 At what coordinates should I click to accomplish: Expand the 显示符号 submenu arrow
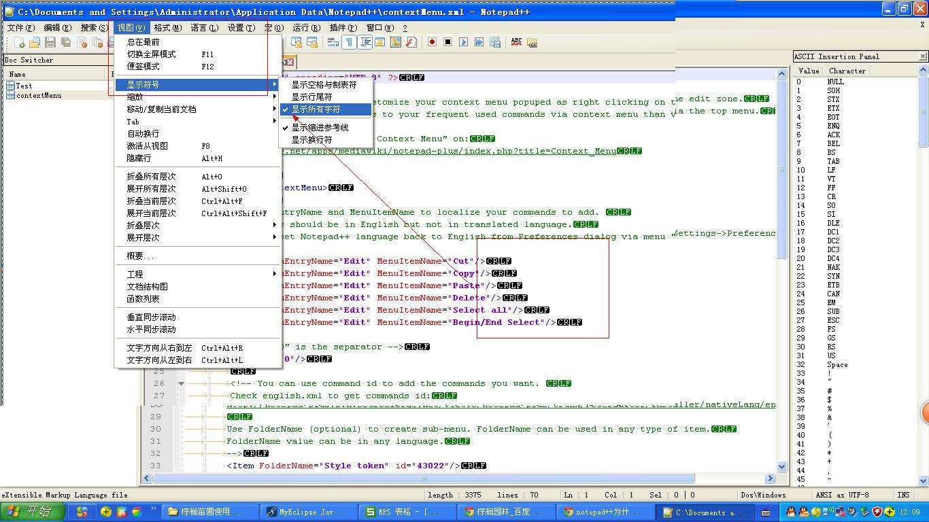tap(275, 84)
